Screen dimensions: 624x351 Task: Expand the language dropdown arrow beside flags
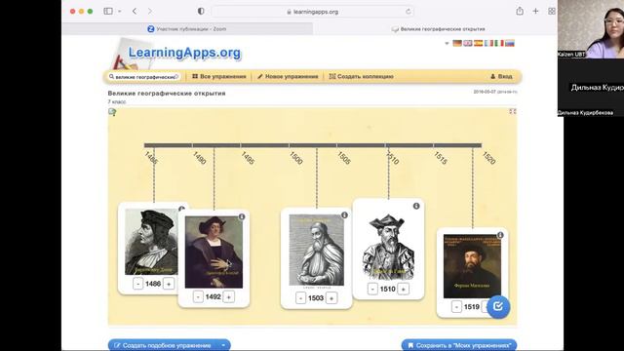point(447,43)
